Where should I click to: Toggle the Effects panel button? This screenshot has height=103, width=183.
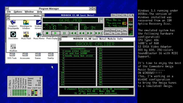click(124, 34)
